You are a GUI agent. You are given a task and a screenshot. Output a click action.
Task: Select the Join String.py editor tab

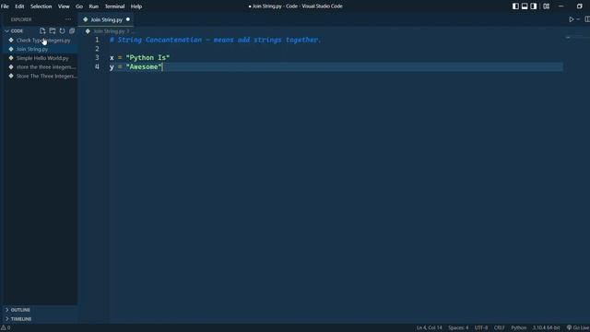coord(106,19)
